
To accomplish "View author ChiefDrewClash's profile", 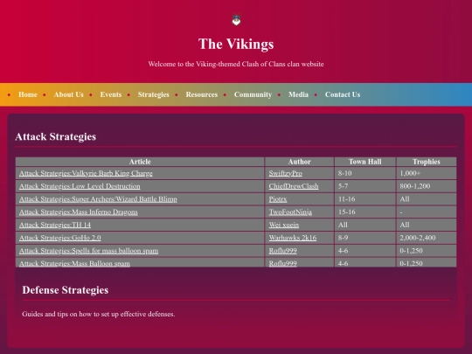I will (x=294, y=186).
